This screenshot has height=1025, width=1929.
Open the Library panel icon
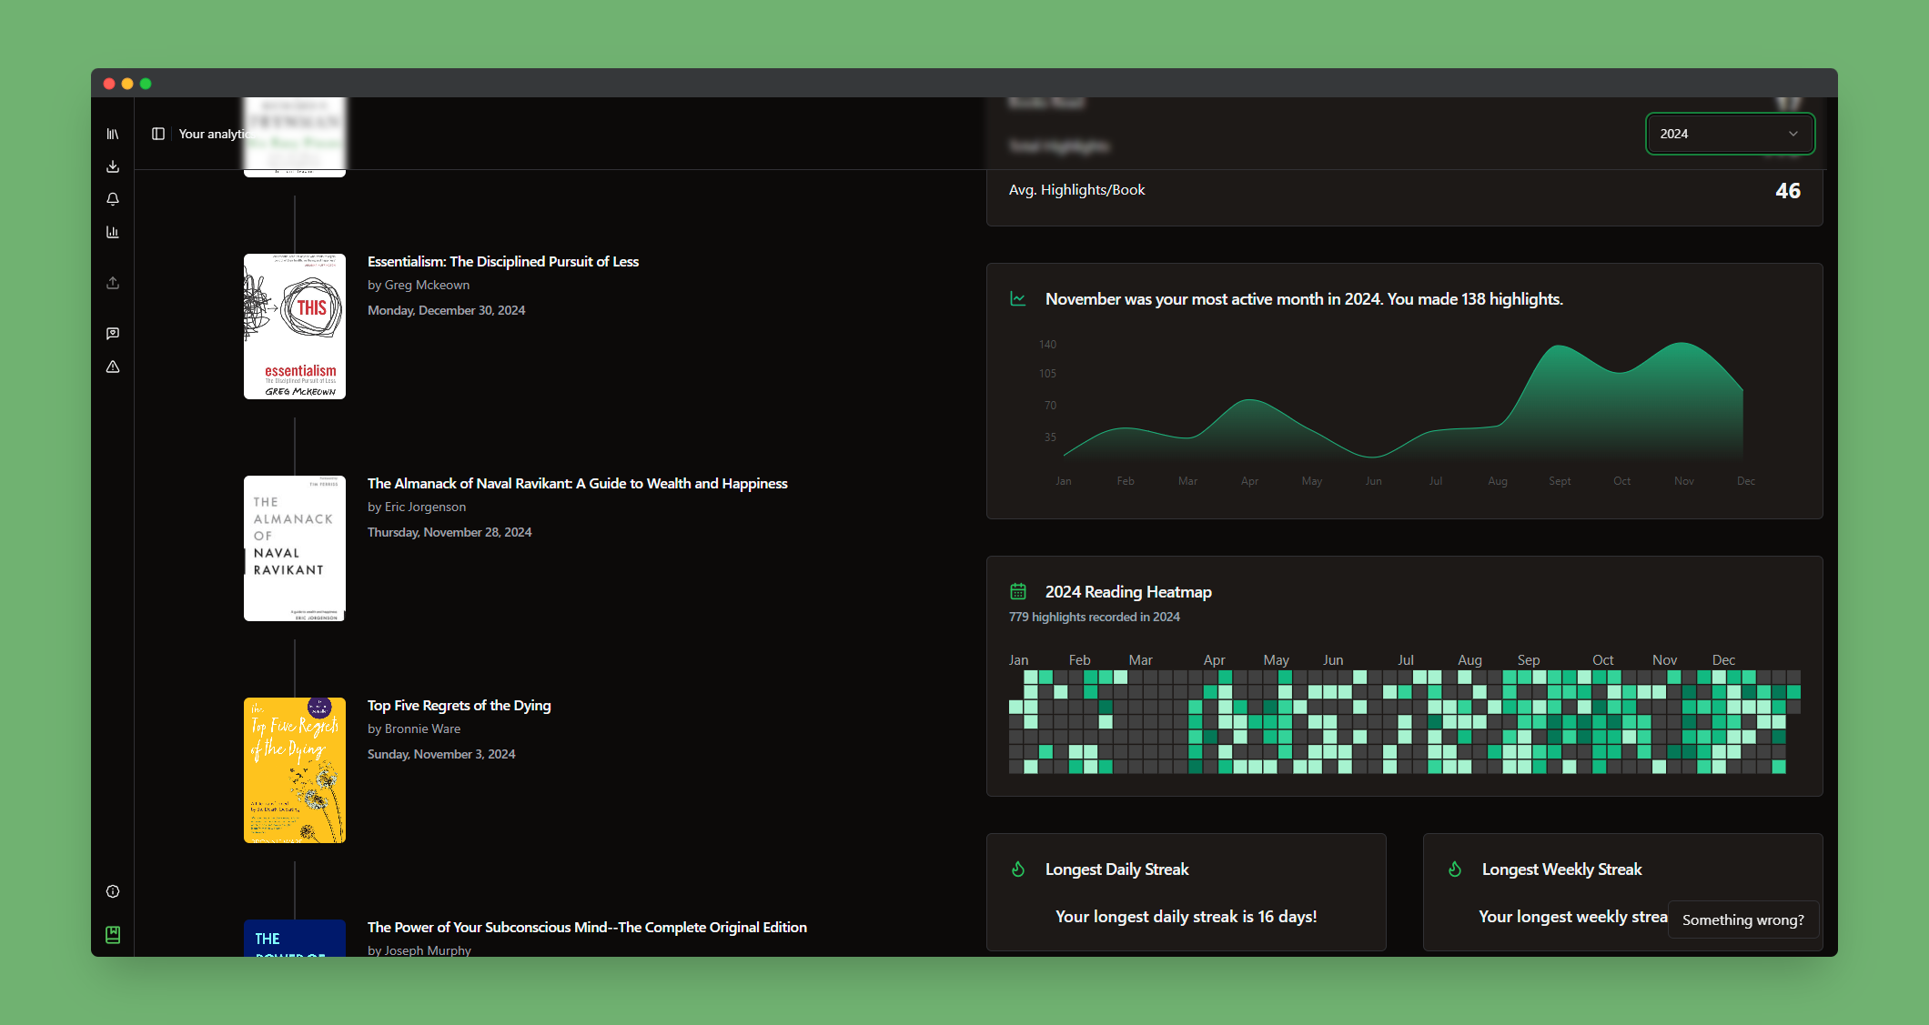pyautogui.click(x=113, y=133)
